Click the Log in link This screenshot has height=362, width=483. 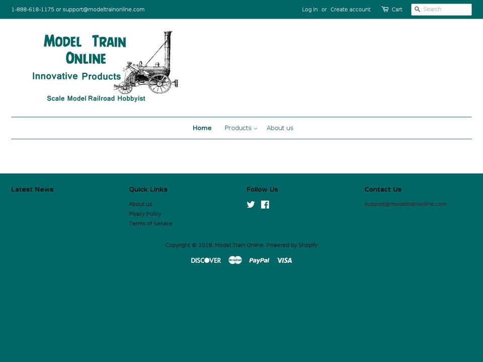click(x=309, y=10)
